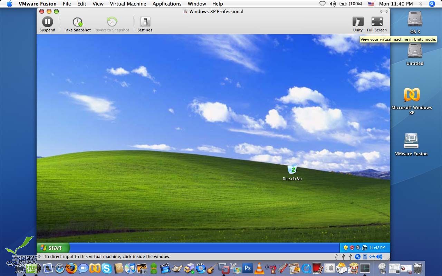
Task: Click the yellow security shield tray icon
Action: (346, 248)
